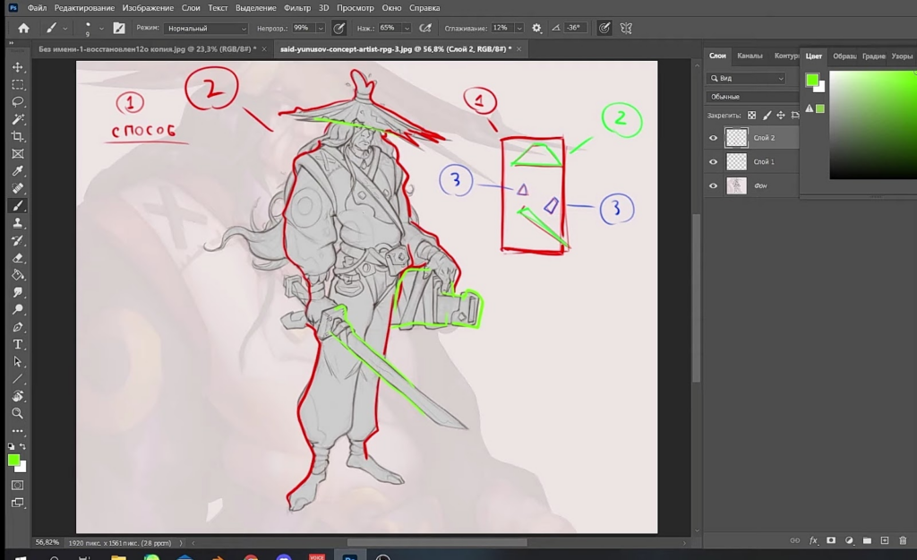Viewport: 917px width, 560px height.
Task: Open the Редактирование menu
Action: [84, 8]
